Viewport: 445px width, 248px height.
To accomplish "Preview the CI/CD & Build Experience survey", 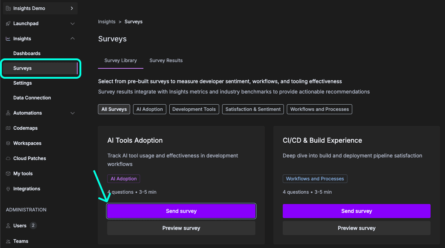I will tap(356, 228).
